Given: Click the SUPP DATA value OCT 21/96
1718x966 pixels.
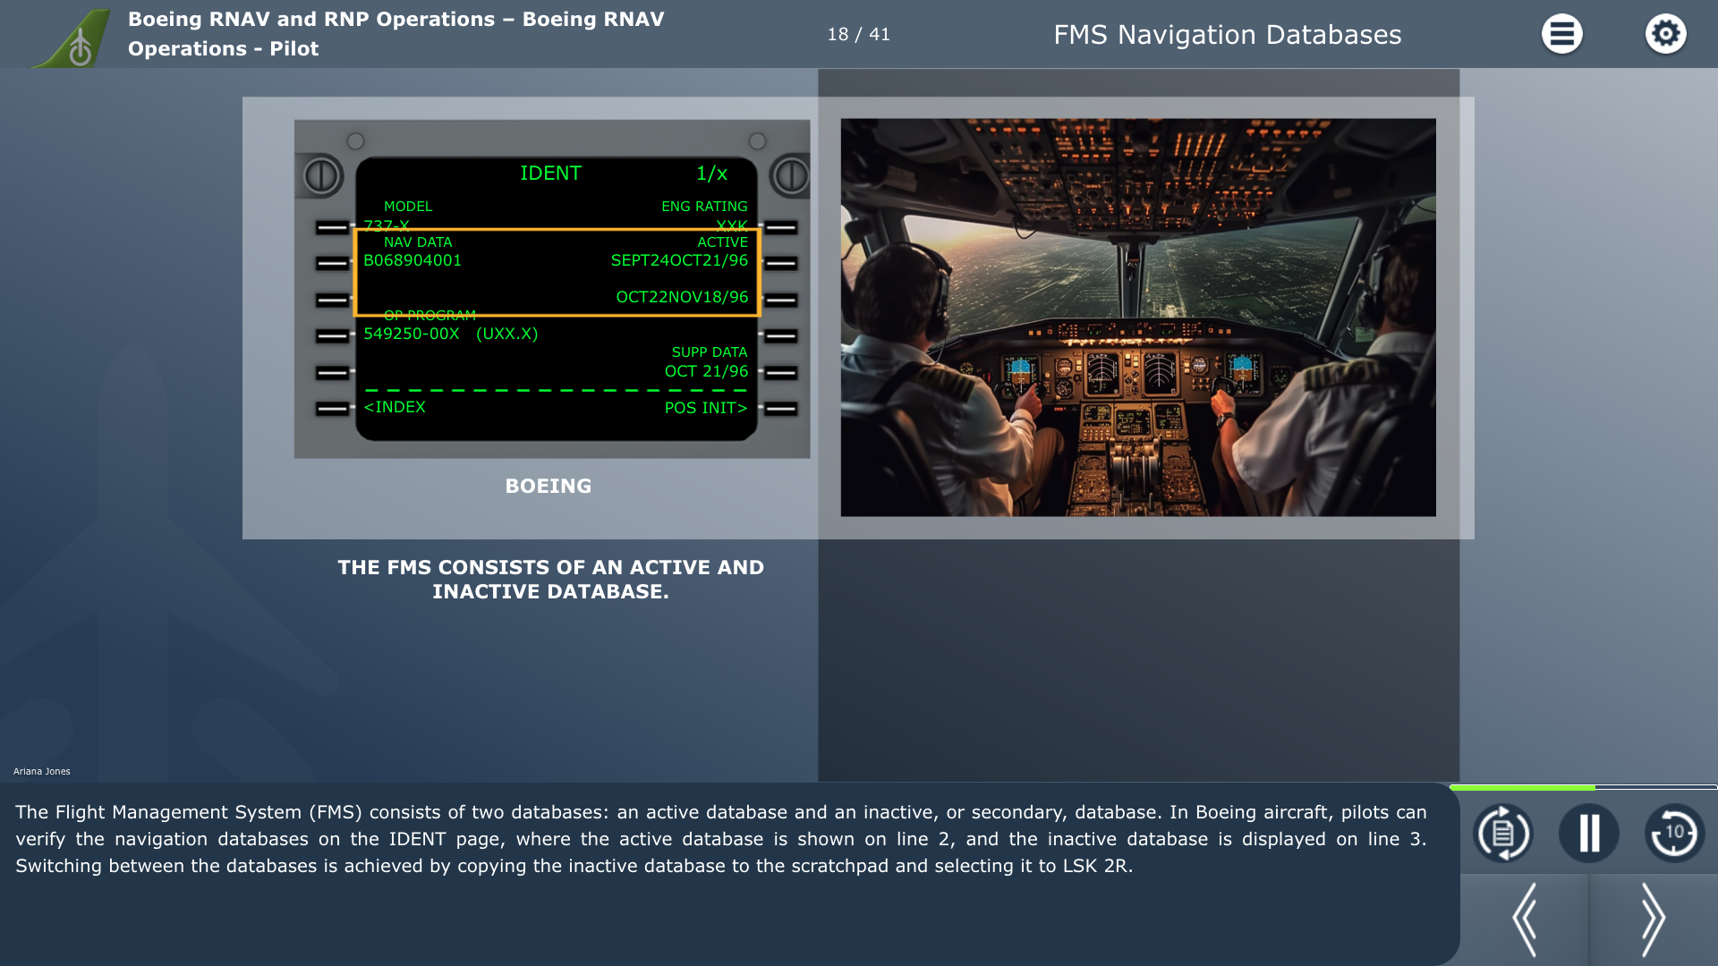Looking at the screenshot, I should [706, 371].
